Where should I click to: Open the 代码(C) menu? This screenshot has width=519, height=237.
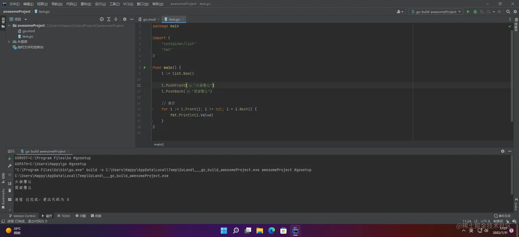[x=71, y=4]
